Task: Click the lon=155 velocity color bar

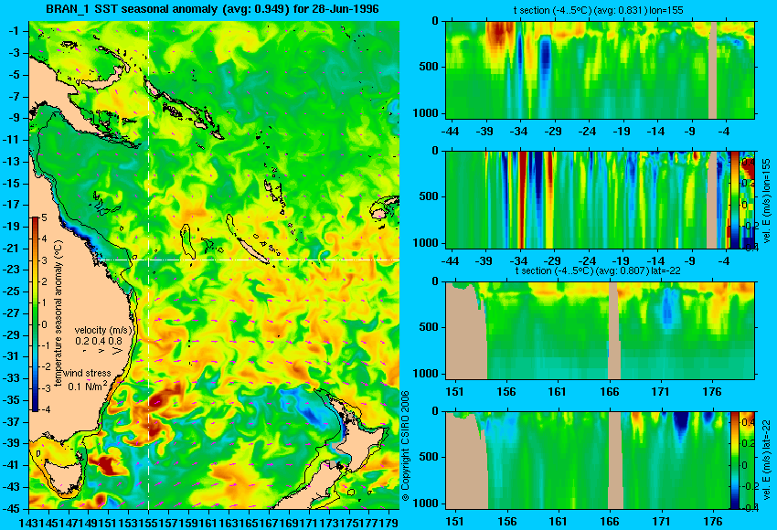Action: coord(734,200)
